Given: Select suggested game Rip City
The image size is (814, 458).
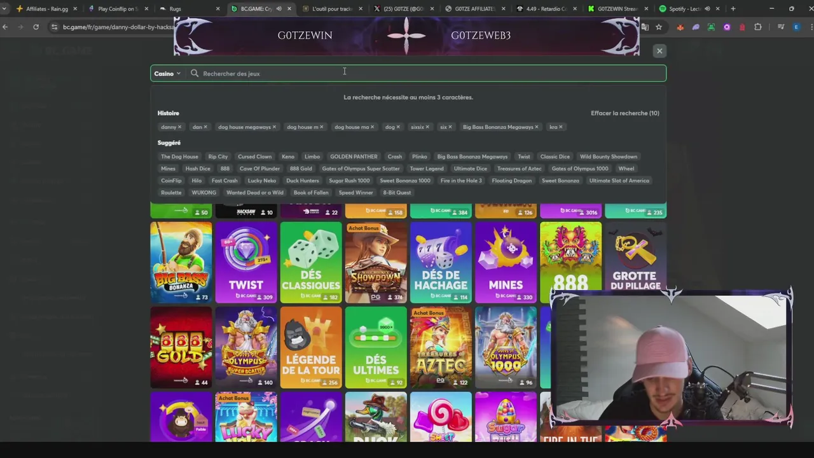Looking at the screenshot, I should [x=217, y=156].
